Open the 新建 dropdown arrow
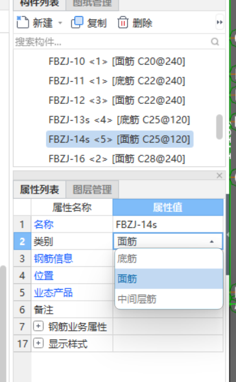 click(60, 23)
